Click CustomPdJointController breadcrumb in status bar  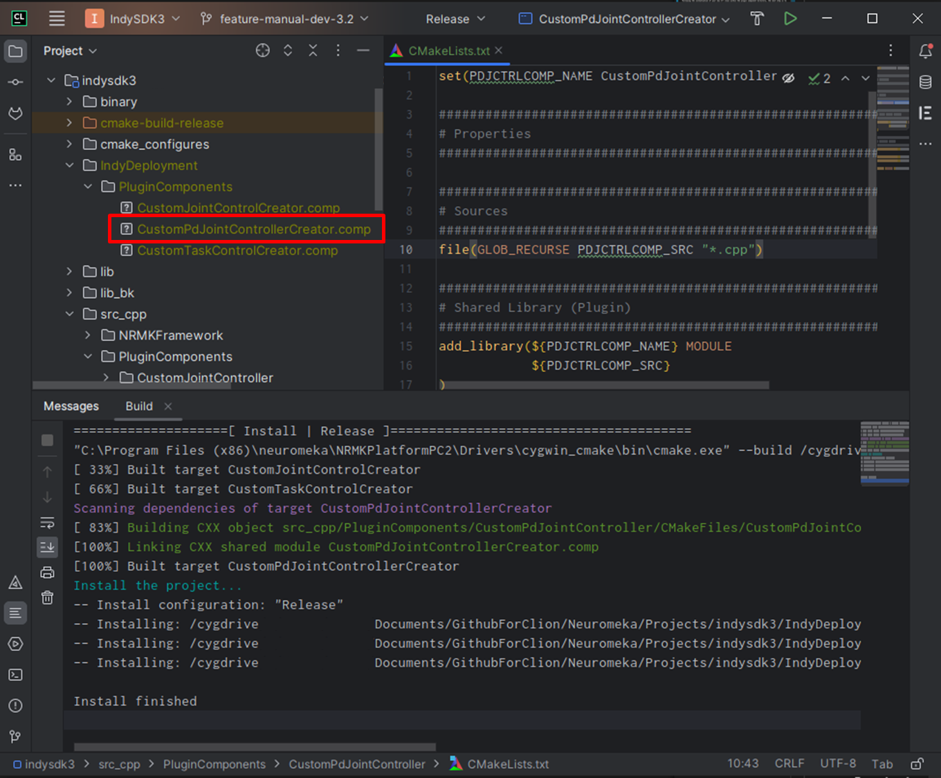tap(357, 764)
